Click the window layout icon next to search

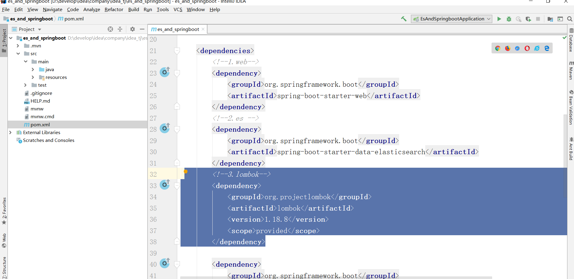coord(560,19)
